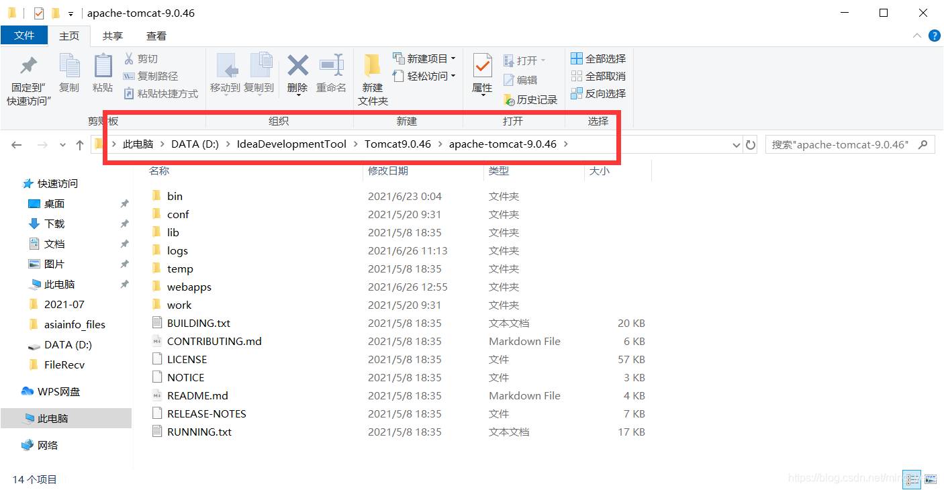Viewport: 944px width, 490px height.
Task: Sort by the Size (大小) column
Action: coord(599,170)
